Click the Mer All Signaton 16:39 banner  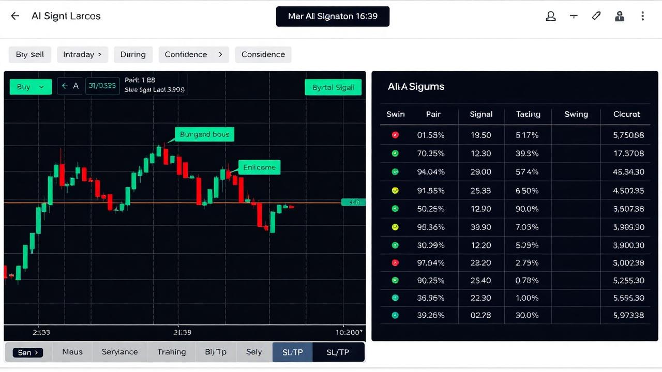click(333, 16)
